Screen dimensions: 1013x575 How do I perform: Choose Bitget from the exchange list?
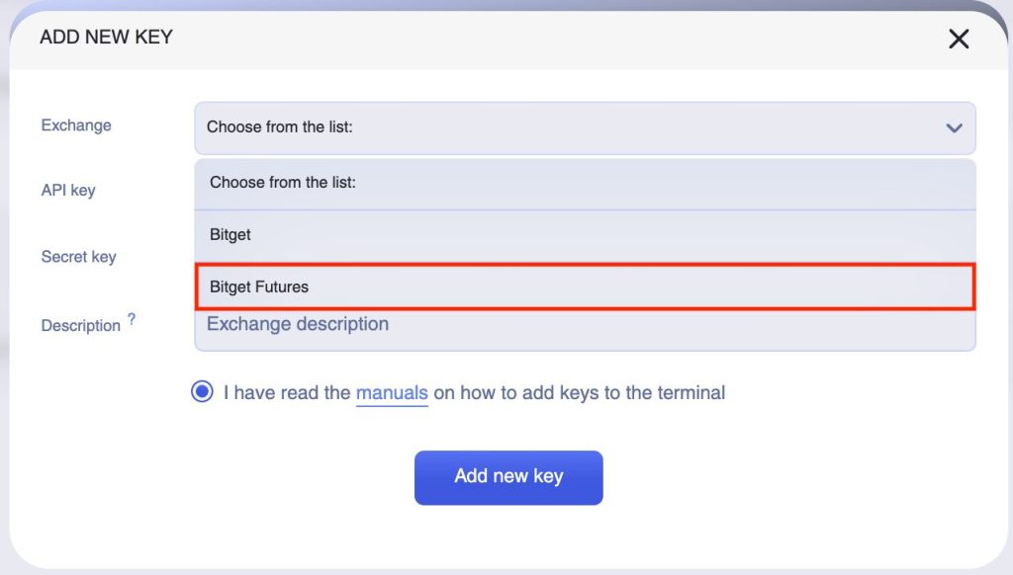pos(585,235)
